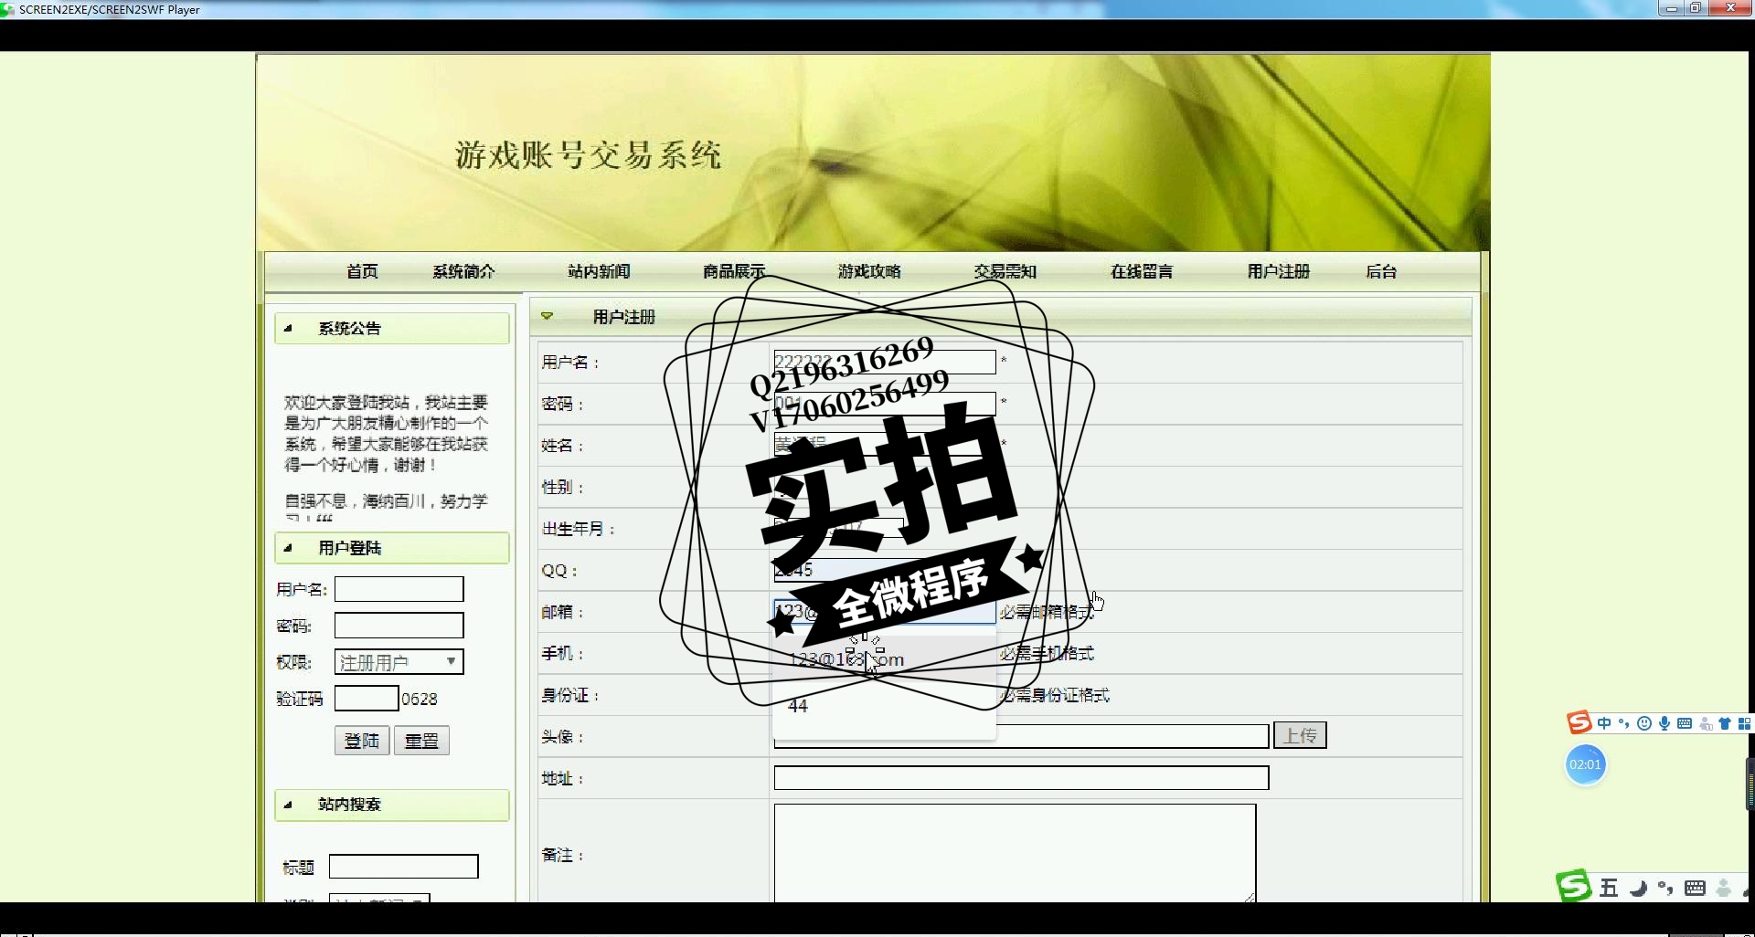Click the grey user account icon on blue IME bar

pyautogui.click(x=1706, y=724)
